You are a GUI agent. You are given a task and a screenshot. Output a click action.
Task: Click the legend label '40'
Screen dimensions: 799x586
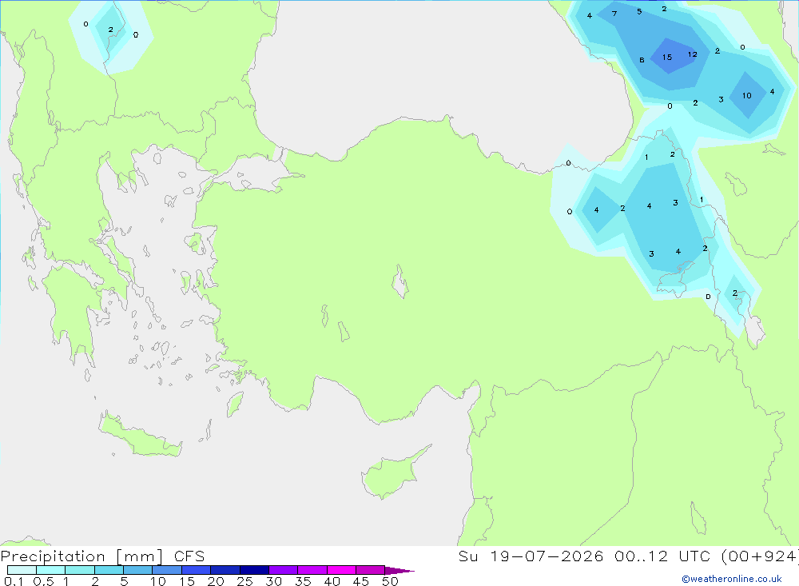click(x=332, y=581)
